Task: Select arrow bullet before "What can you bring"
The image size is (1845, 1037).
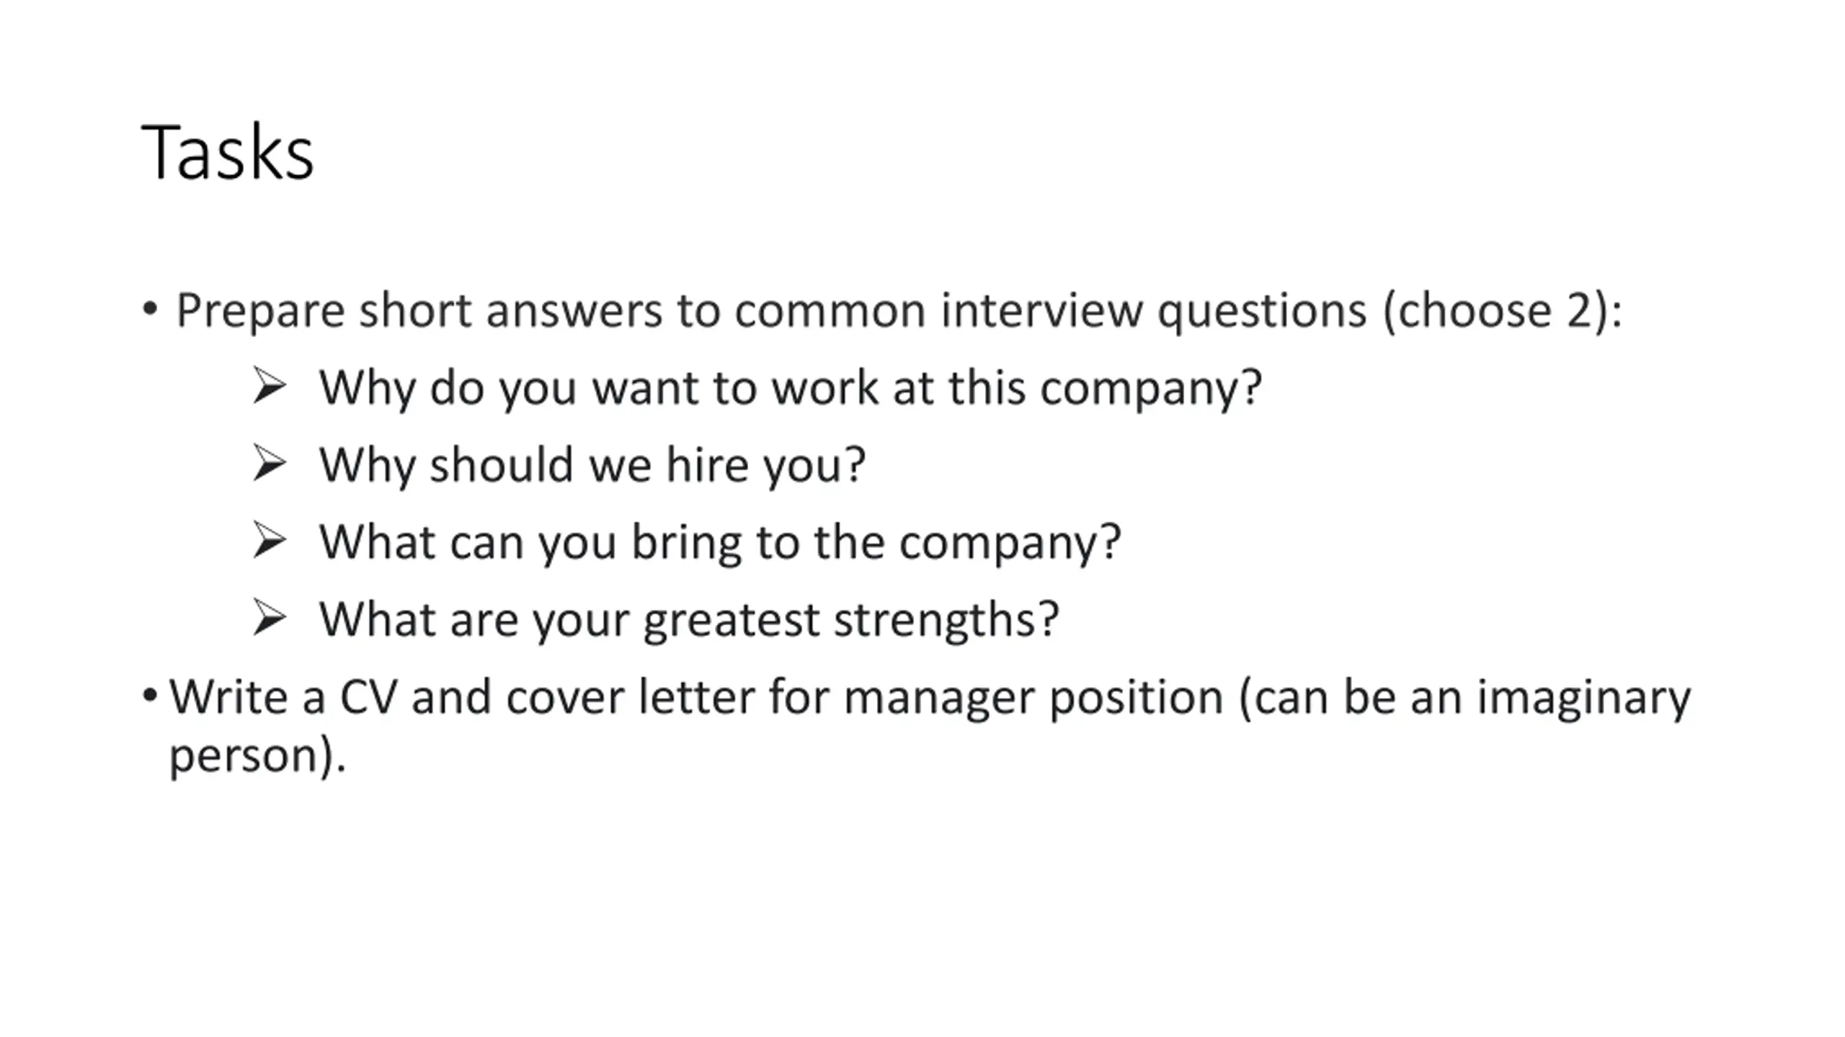Action: 270,540
